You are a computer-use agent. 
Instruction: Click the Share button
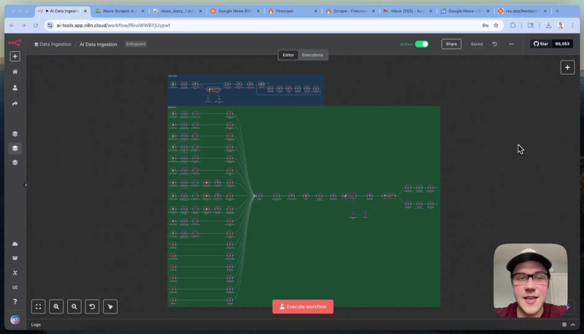pos(451,44)
